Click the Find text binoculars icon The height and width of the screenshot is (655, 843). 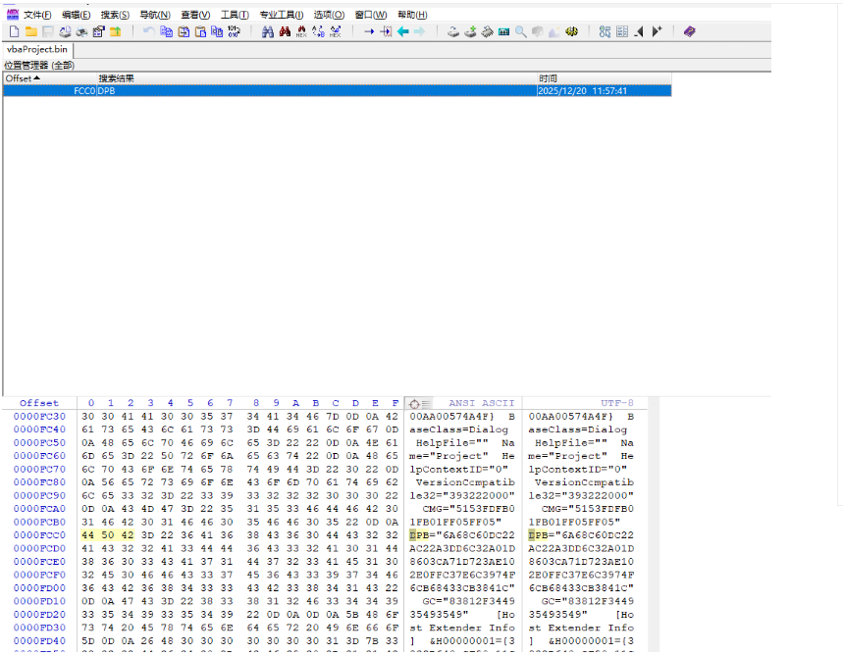(268, 31)
